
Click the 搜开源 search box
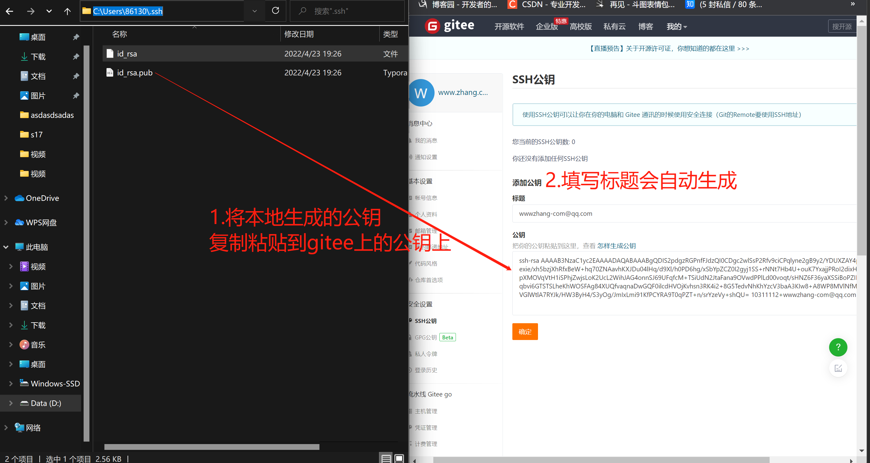842,26
